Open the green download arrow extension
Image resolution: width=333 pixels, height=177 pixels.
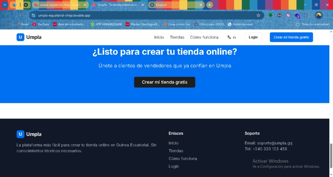tap(271, 15)
